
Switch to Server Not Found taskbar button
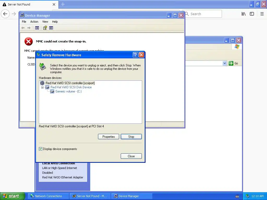pyautogui.click(x=90, y=196)
